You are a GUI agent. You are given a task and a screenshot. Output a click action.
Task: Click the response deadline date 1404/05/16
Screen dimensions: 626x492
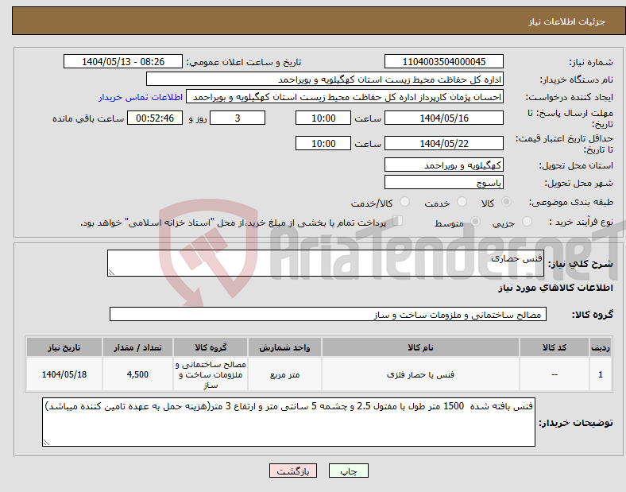[x=444, y=118]
